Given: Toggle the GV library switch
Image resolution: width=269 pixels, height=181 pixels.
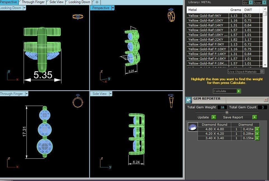Looking at the screenshot, I should coord(248,3).
